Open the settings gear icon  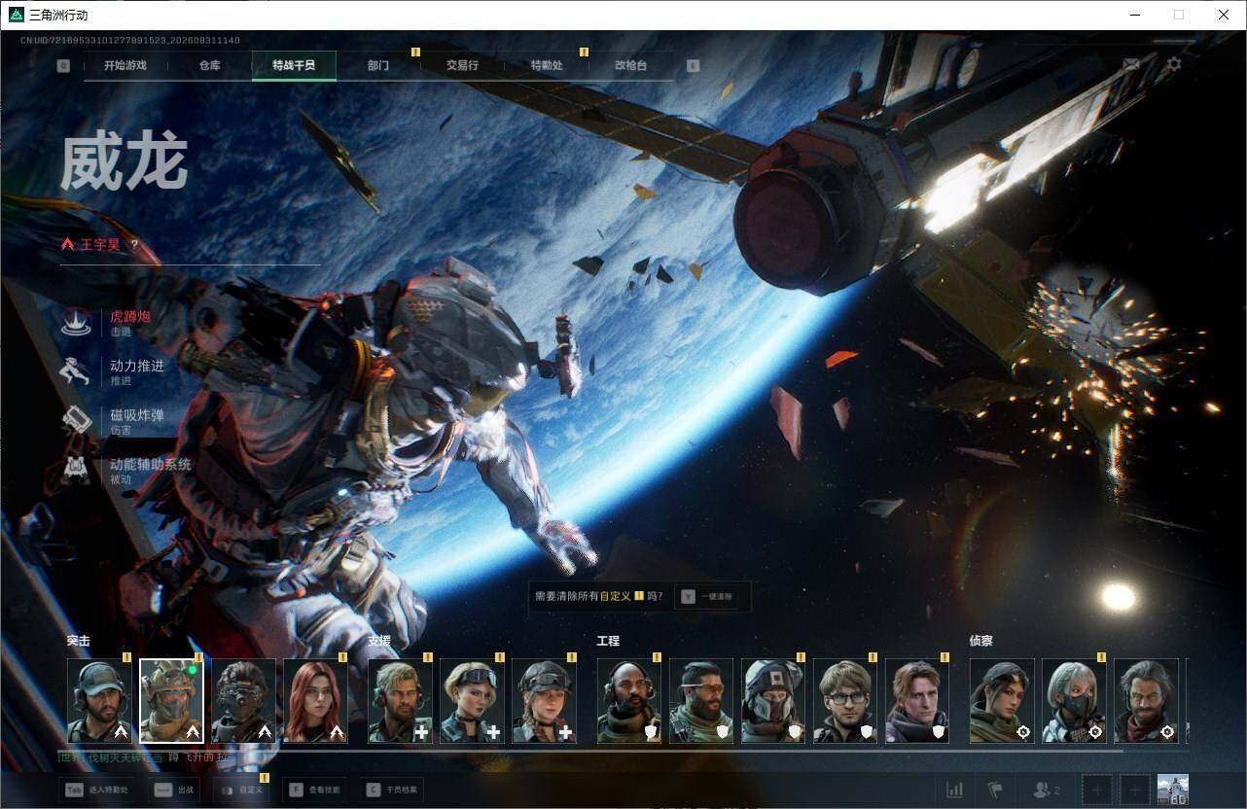coord(1174,64)
